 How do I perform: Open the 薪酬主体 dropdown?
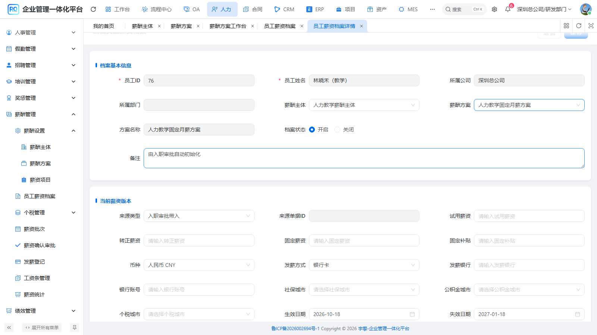point(364,105)
